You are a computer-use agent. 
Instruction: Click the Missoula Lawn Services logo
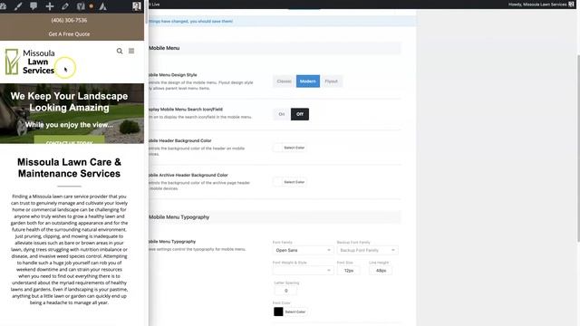click(x=30, y=62)
